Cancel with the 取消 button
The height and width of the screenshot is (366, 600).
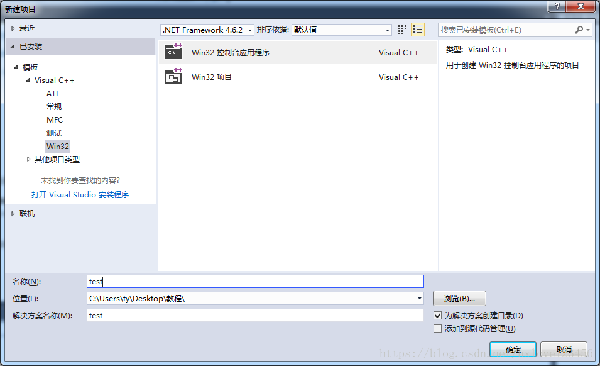coord(564,349)
